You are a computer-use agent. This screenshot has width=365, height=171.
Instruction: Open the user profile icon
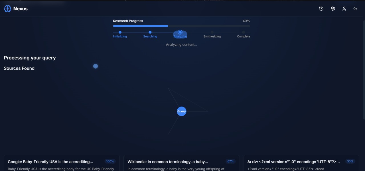pyautogui.click(x=344, y=9)
